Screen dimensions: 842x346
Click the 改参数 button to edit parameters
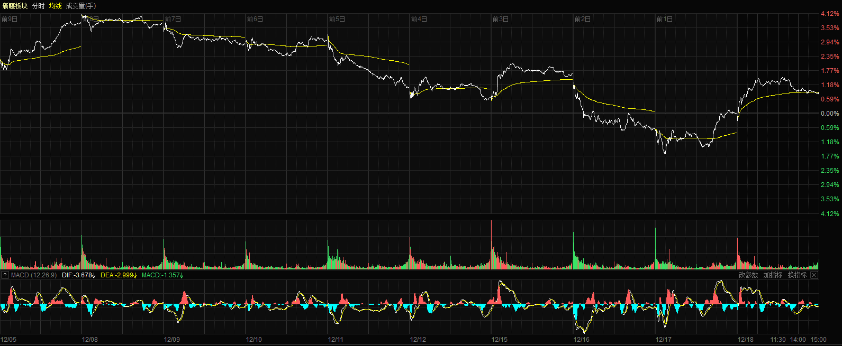[748, 275]
